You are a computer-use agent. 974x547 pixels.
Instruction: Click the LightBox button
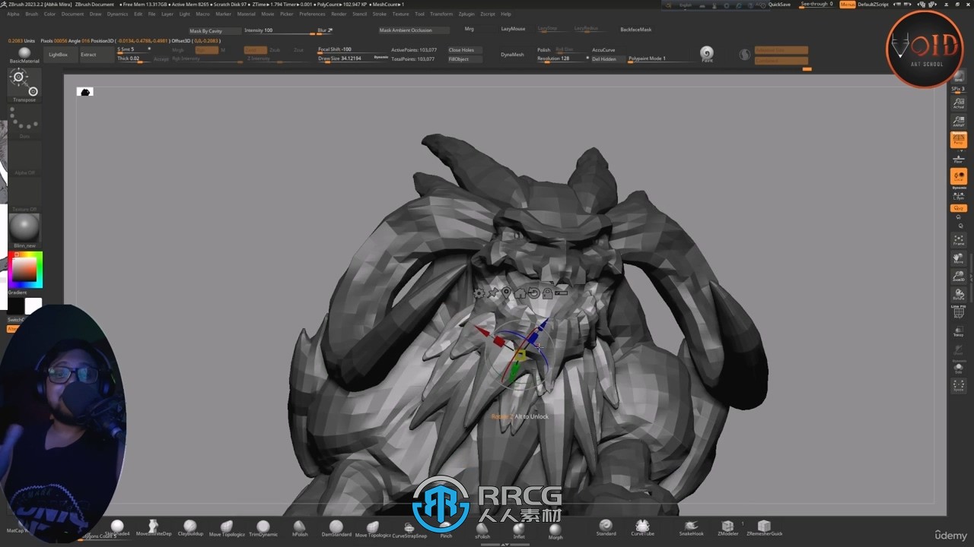coord(58,55)
